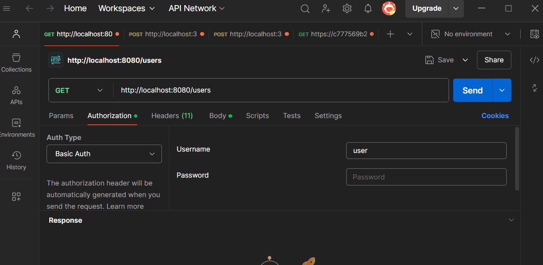543x265 pixels.
Task: Open the settings gear icon
Action: [347, 9]
